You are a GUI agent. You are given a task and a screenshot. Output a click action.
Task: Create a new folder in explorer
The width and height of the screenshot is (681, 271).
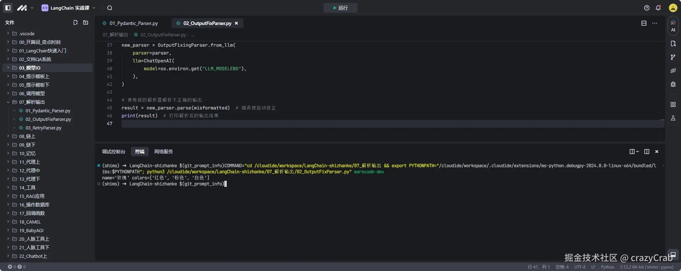point(86,22)
